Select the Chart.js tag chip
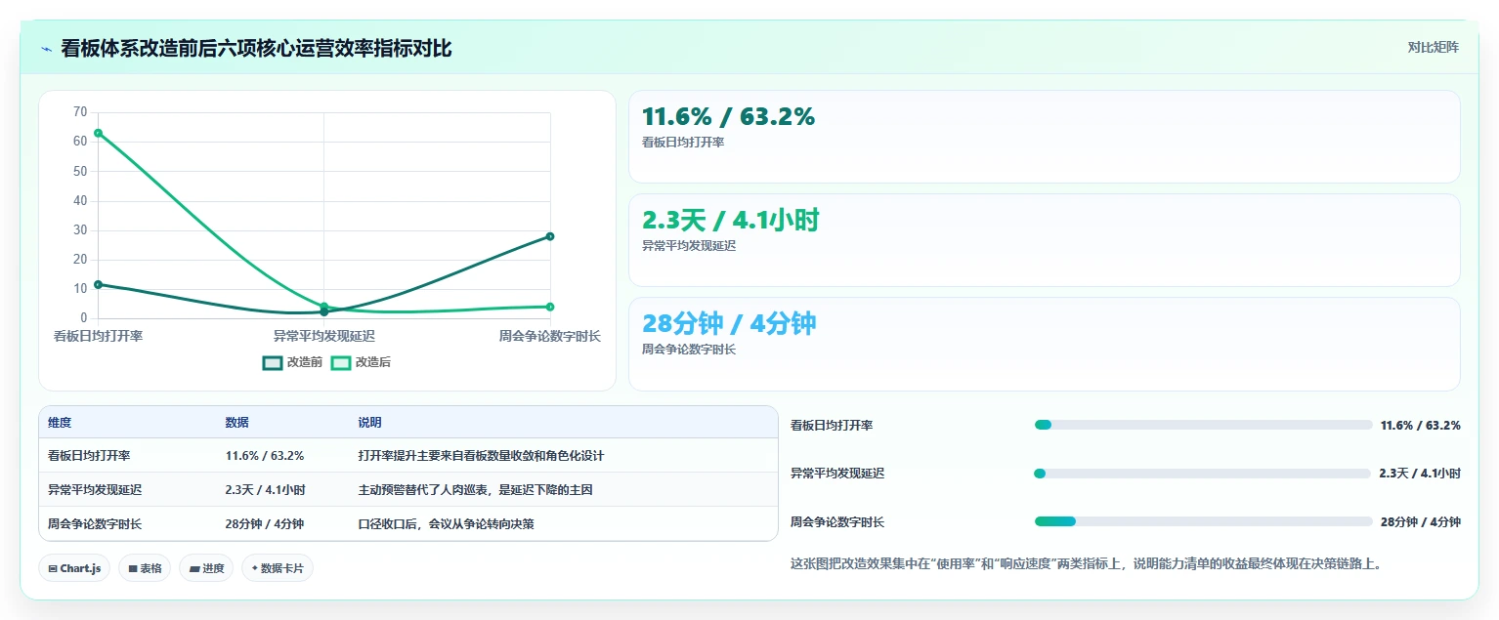The width and height of the screenshot is (1499, 620). coord(75,568)
